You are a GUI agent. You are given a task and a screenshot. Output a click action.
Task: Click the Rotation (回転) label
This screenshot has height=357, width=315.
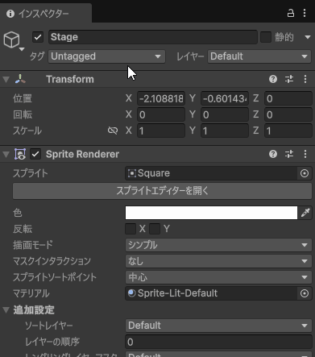(x=23, y=114)
